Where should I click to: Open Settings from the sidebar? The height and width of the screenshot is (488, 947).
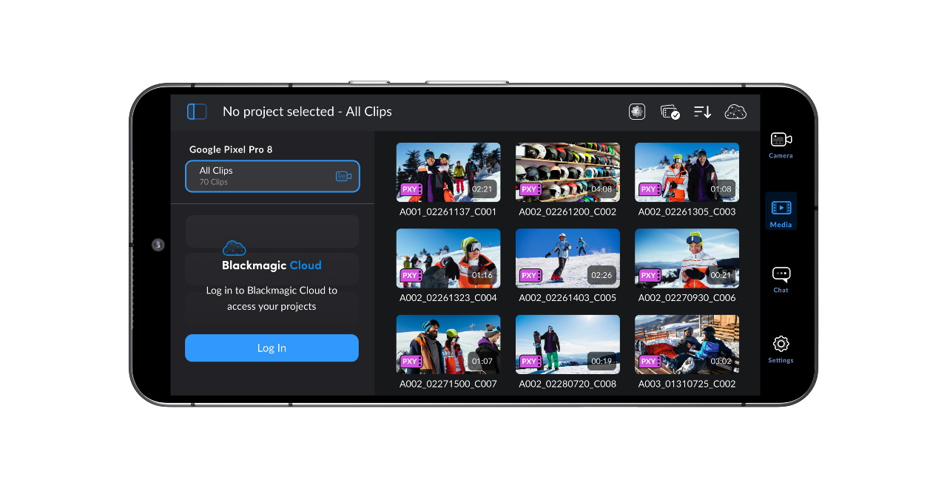pyautogui.click(x=781, y=348)
